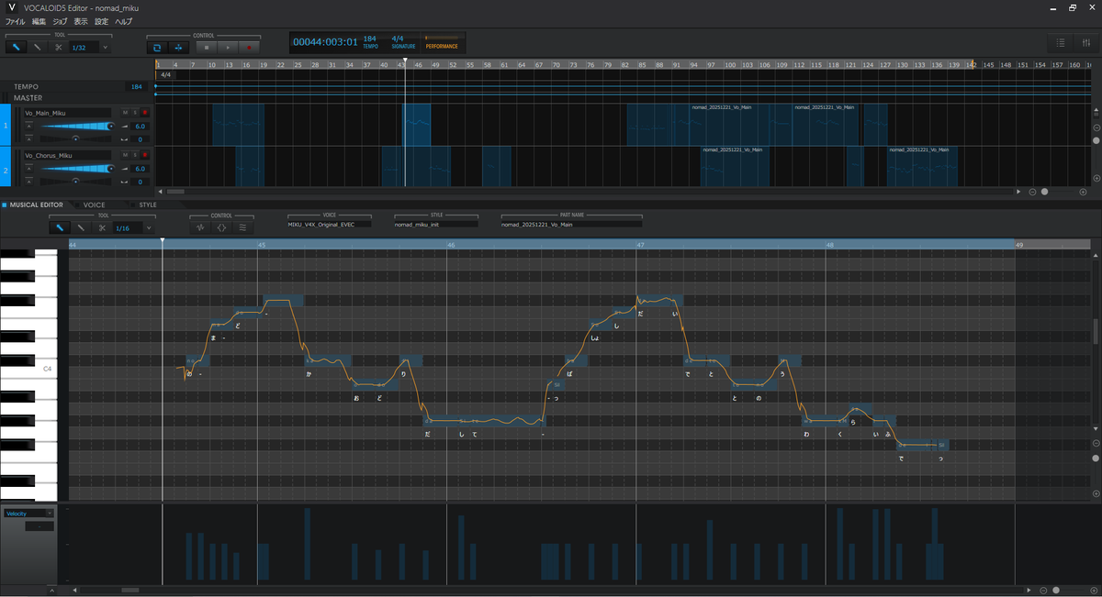Toggle auto-scroll button next to loop
The height and width of the screenshot is (597, 1102).
[x=177, y=47]
